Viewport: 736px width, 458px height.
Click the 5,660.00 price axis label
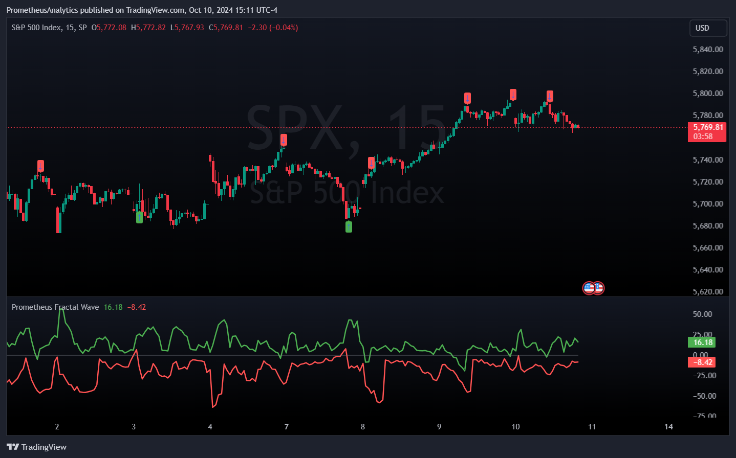(x=708, y=248)
